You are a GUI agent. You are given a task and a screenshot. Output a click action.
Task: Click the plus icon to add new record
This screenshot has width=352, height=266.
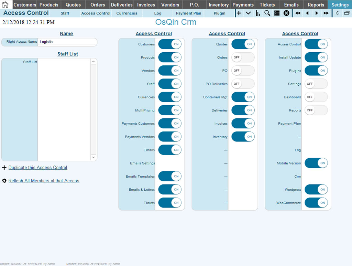click(x=239, y=13)
